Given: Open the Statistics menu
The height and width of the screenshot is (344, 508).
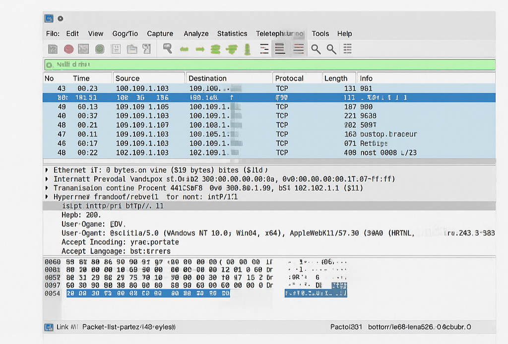Looking at the screenshot, I should click(x=232, y=34).
